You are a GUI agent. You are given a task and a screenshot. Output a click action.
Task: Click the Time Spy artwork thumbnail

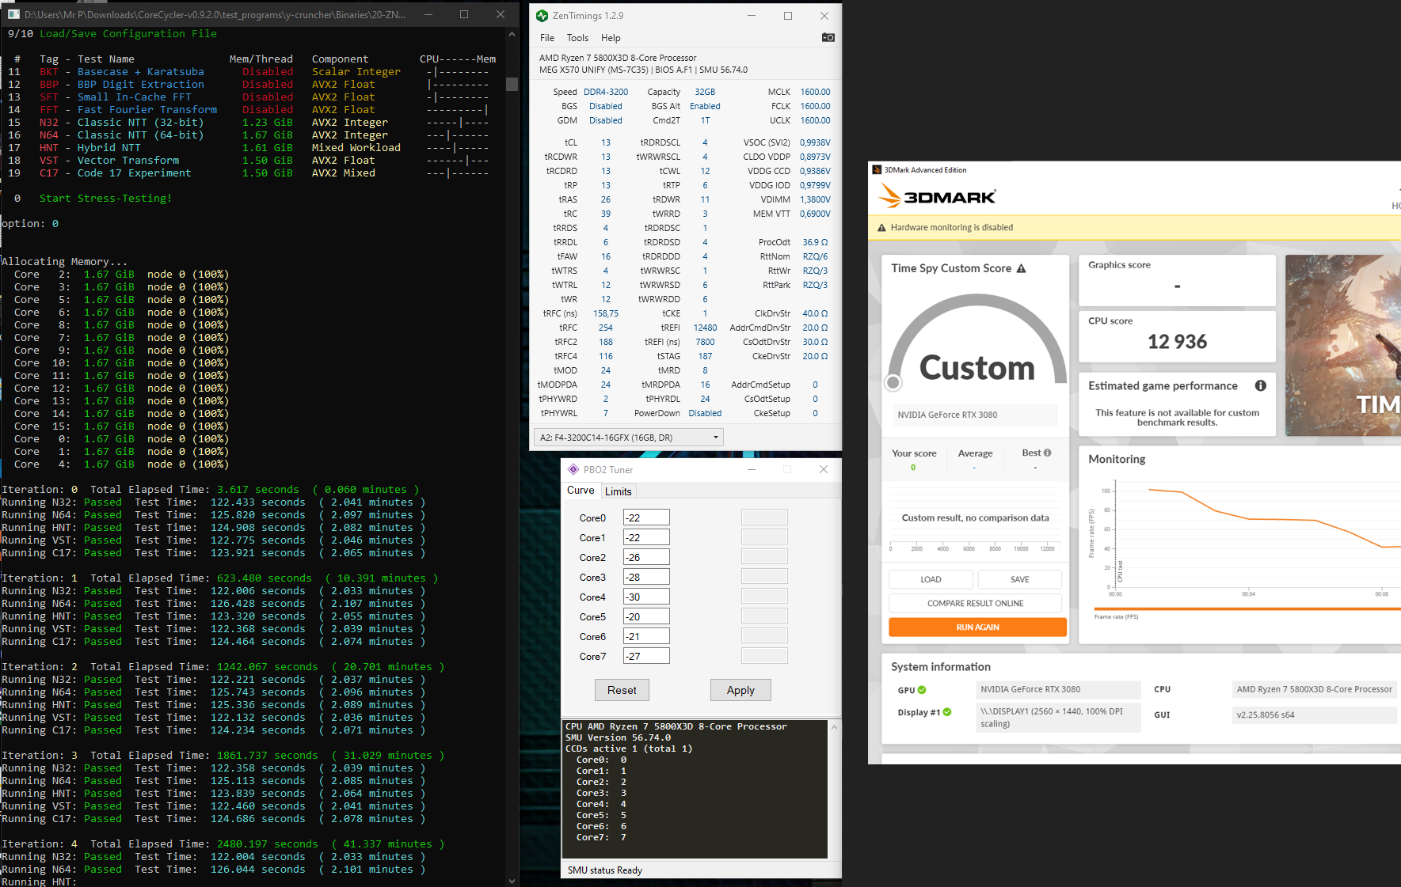coord(1343,345)
